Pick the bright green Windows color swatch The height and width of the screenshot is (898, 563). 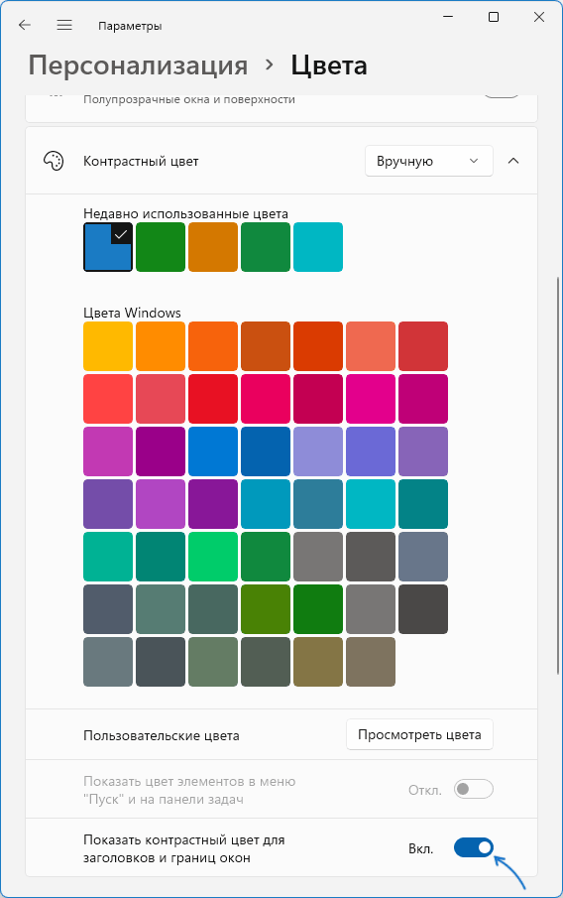[213, 557]
